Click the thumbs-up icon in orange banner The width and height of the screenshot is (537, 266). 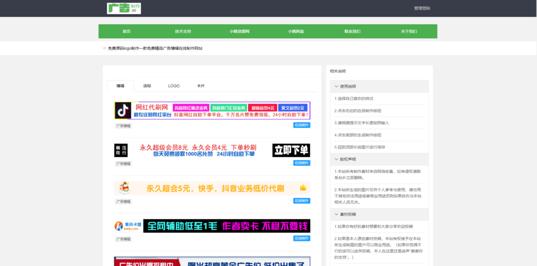pyautogui.click(x=303, y=187)
